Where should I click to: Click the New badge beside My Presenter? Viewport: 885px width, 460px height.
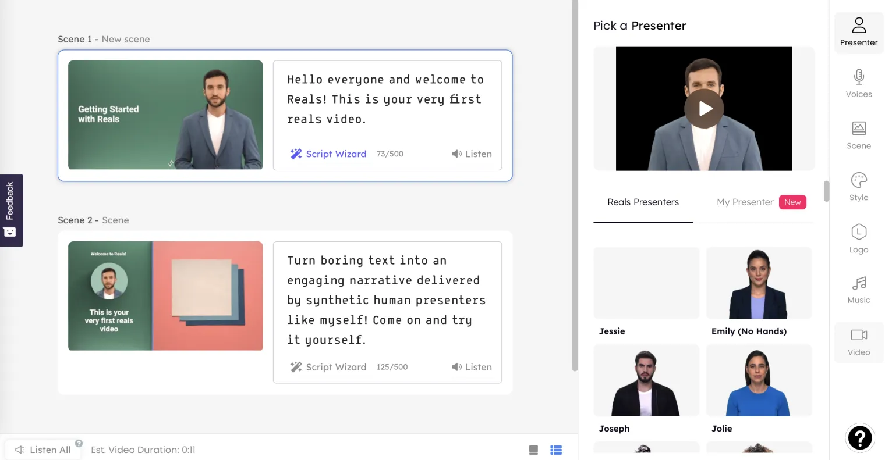[x=792, y=202]
